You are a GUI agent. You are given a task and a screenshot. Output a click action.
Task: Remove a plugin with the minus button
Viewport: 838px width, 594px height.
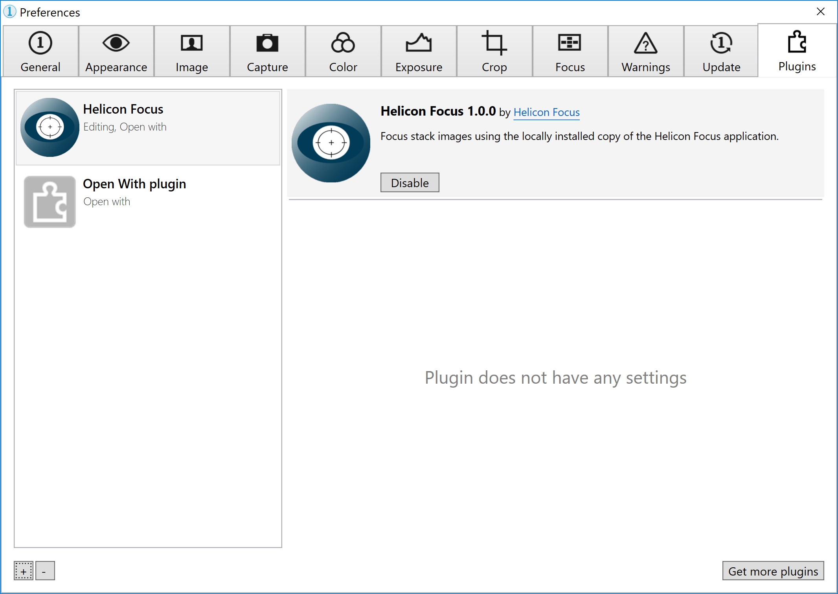pos(44,571)
